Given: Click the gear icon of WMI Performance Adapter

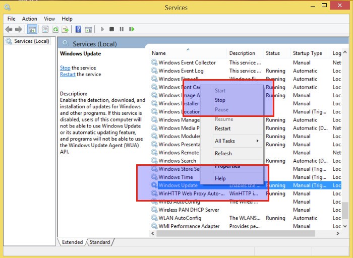Looking at the screenshot, I should [154, 226].
